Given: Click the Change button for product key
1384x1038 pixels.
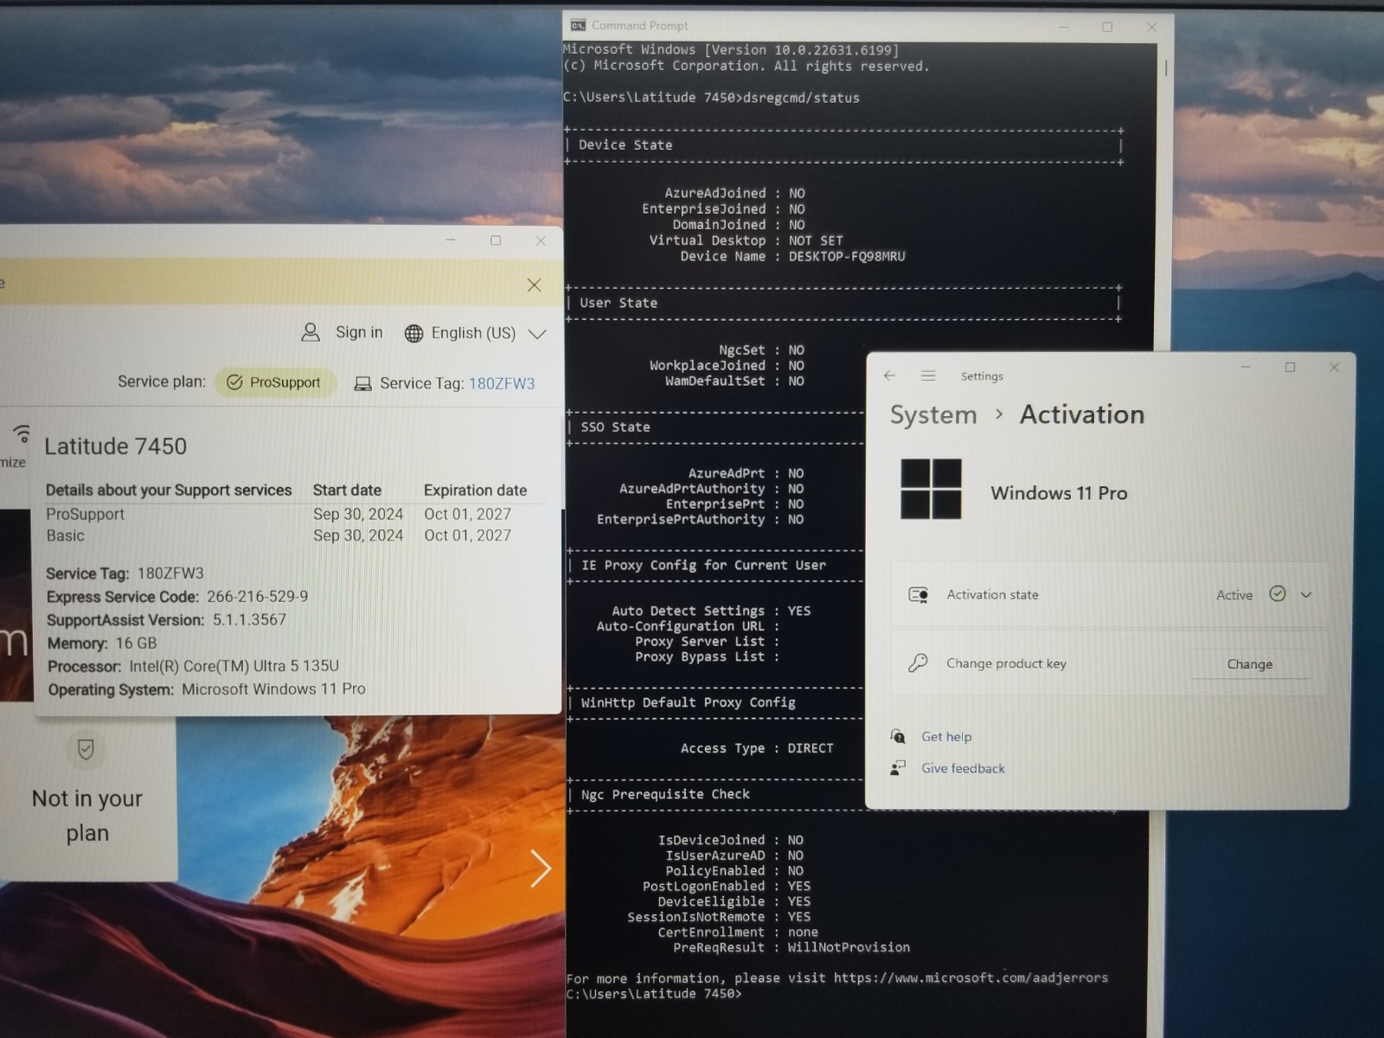Looking at the screenshot, I should 1250,664.
